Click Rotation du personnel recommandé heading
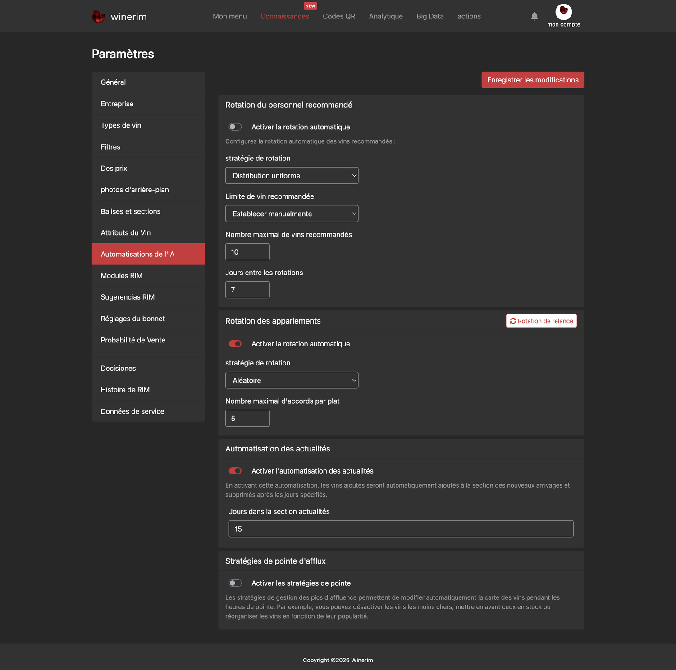Image resolution: width=676 pixels, height=670 pixels. point(289,105)
